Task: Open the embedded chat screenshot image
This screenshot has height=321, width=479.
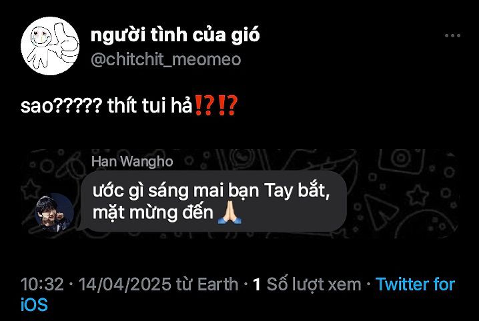Action: pos(239,194)
